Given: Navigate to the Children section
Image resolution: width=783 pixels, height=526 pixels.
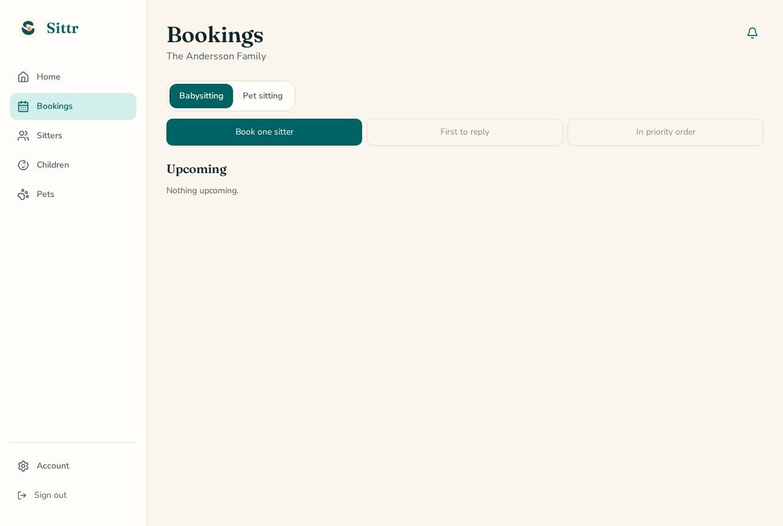Looking at the screenshot, I should 73,165.
